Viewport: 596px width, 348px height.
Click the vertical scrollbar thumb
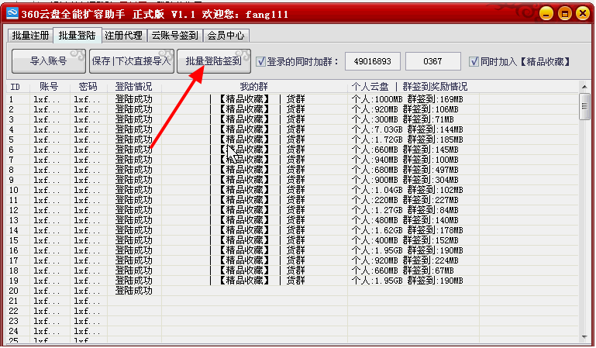[584, 106]
